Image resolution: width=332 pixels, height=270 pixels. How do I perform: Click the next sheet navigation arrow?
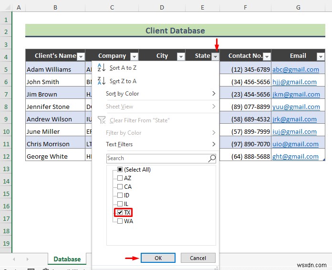click(x=28, y=259)
